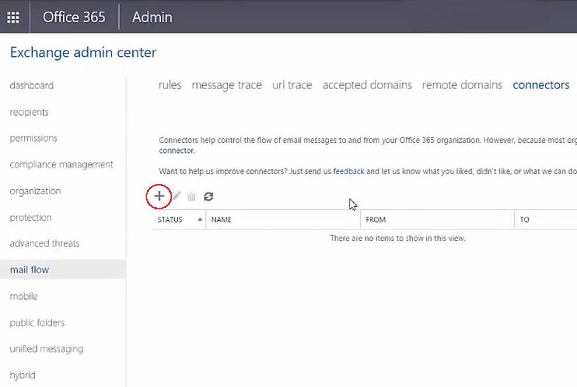The image size is (577, 387).
Task: Follow the 'connector' hyperlink in description
Action: [x=176, y=150]
